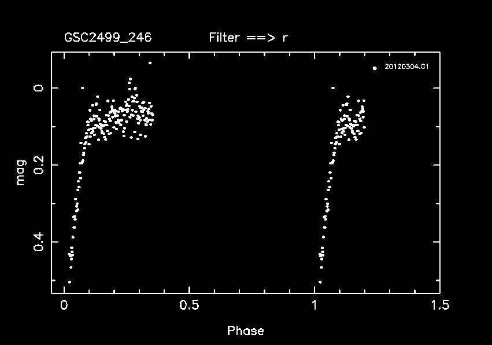Select the lowest data point near phase 0

coord(69,282)
